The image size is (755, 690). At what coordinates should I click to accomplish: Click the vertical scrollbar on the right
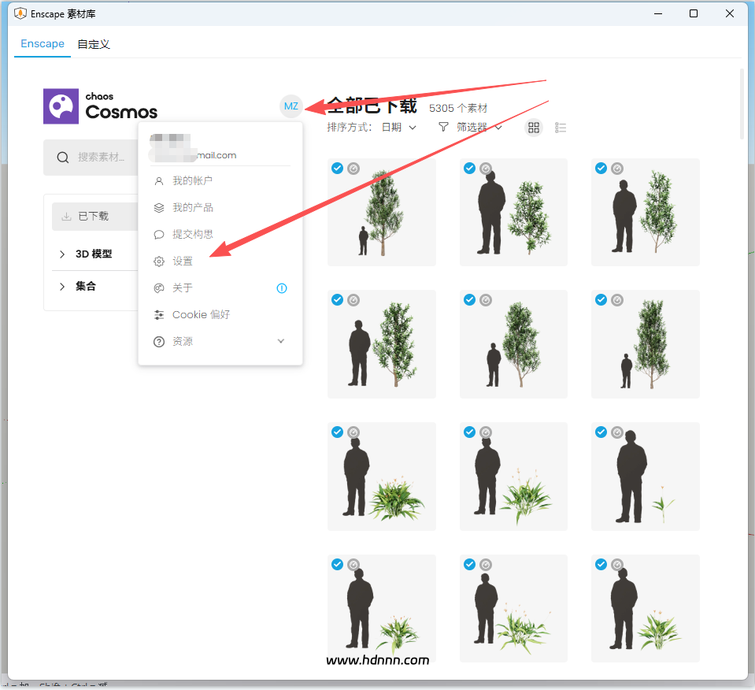tap(742, 102)
